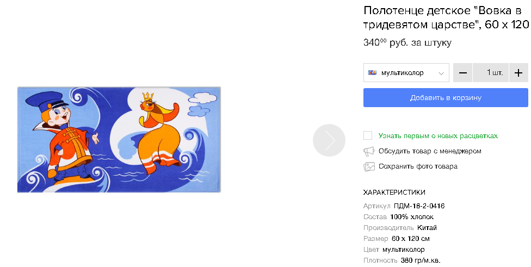Click the megaphone icon for manager discussion

pyautogui.click(x=369, y=151)
